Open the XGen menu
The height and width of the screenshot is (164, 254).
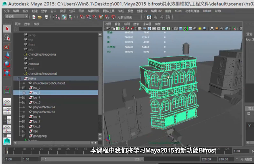(178, 11)
